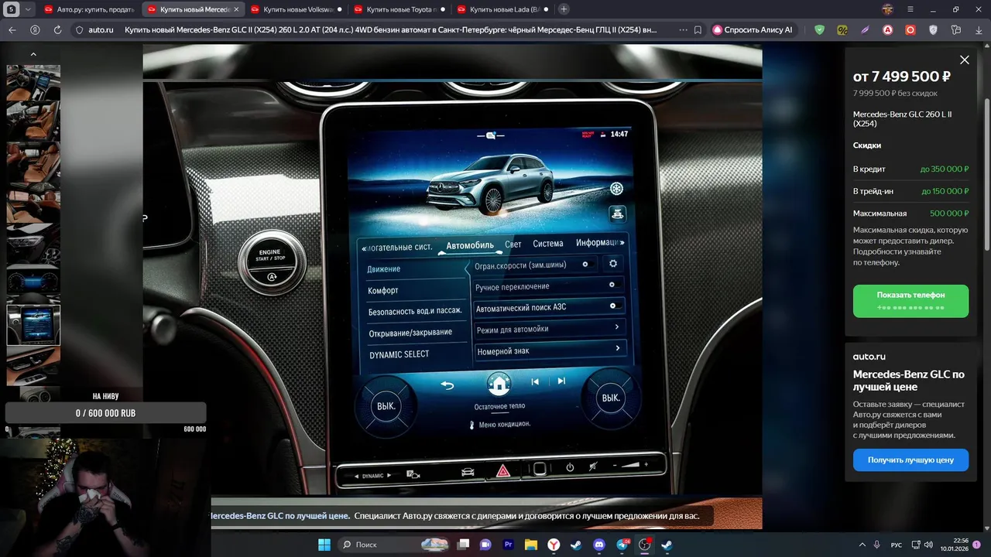
Task: Click the 'Mercedes-Benz GLC по лучшей цене' heading
Action: 909,381
